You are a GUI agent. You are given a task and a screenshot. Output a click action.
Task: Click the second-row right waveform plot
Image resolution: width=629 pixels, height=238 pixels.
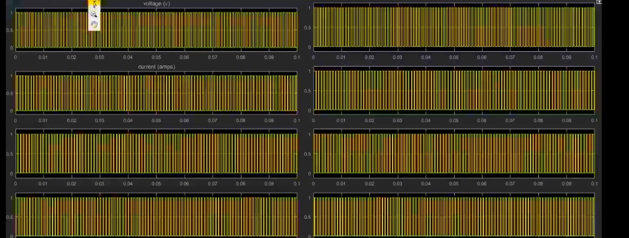coord(454,90)
